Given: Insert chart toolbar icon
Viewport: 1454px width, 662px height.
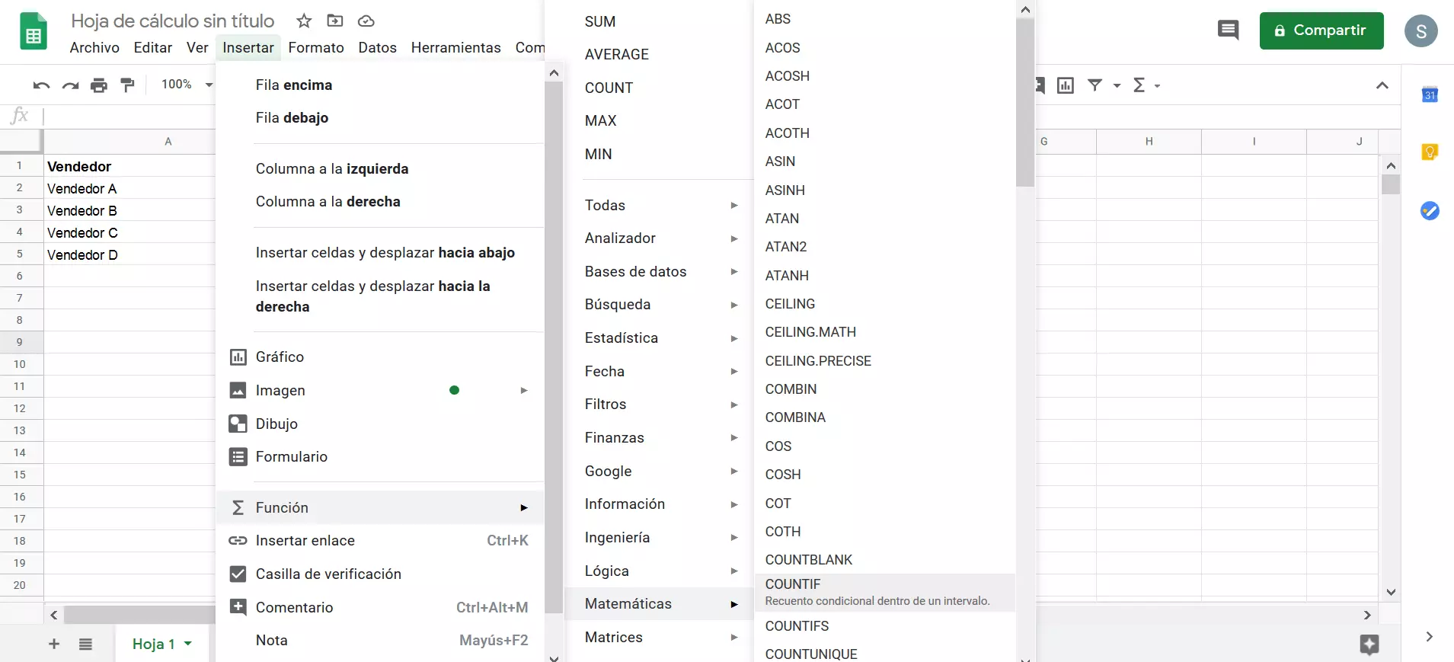Looking at the screenshot, I should click(1066, 85).
